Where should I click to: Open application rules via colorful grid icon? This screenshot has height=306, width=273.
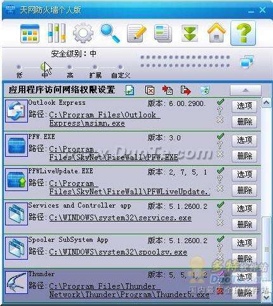[30, 34]
